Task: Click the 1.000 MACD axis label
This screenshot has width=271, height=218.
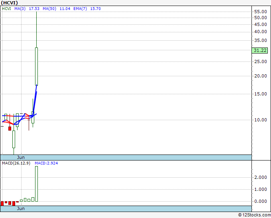Action: pyautogui.click(x=261, y=189)
